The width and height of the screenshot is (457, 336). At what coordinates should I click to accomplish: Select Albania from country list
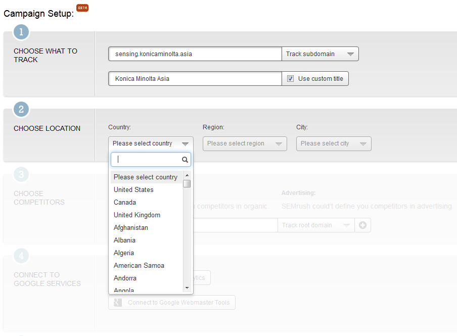click(x=147, y=240)
